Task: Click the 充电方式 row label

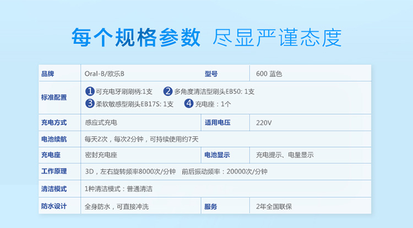Action: [54, 122]
